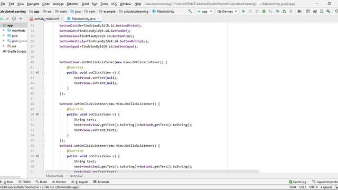
Task: Expand the res folder arrow
Action: [x=4, y=46]
